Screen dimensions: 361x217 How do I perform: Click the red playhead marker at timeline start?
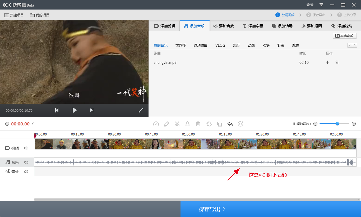click(35, 136)
